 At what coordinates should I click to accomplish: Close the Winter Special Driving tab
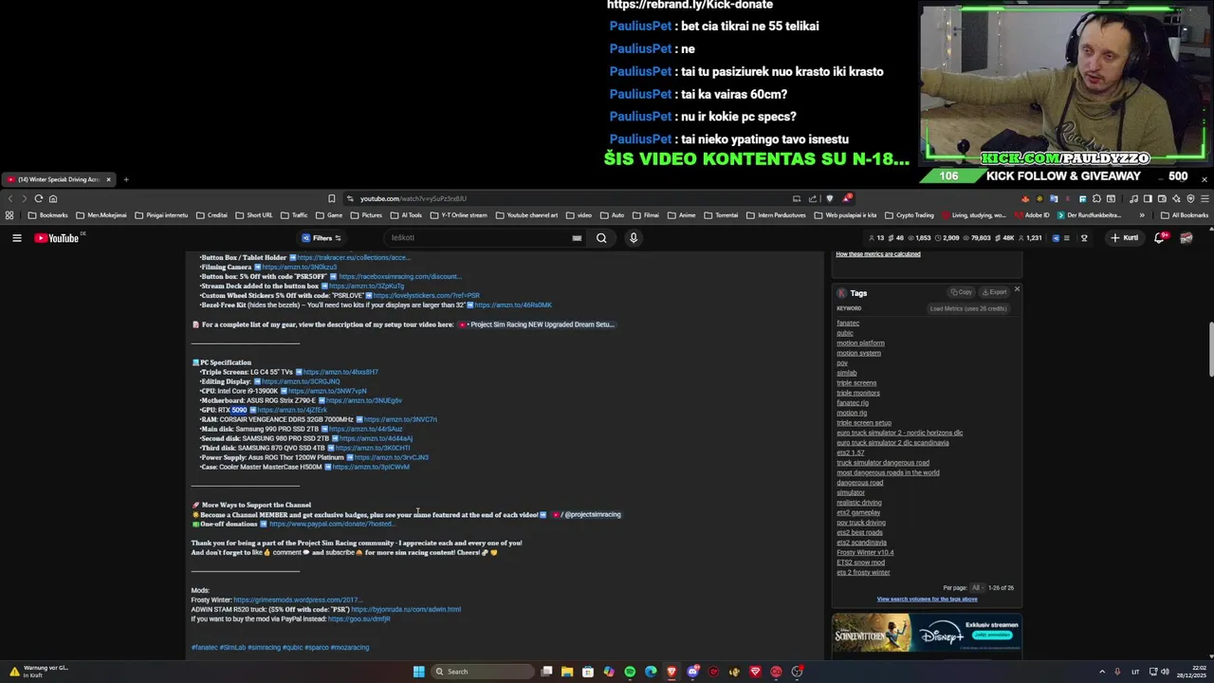point(108,179)
